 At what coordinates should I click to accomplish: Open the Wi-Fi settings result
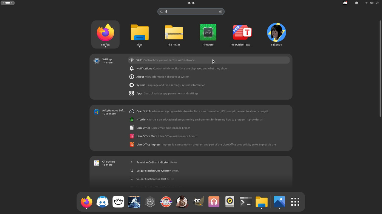pos(209,60)
